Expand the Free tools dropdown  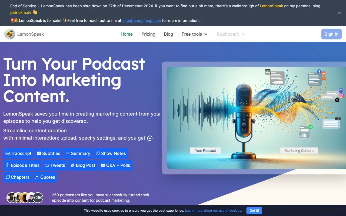tap(195, 34)
